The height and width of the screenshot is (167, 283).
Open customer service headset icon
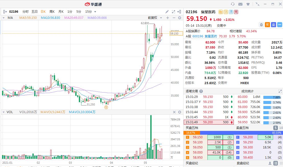pos(233,4)
